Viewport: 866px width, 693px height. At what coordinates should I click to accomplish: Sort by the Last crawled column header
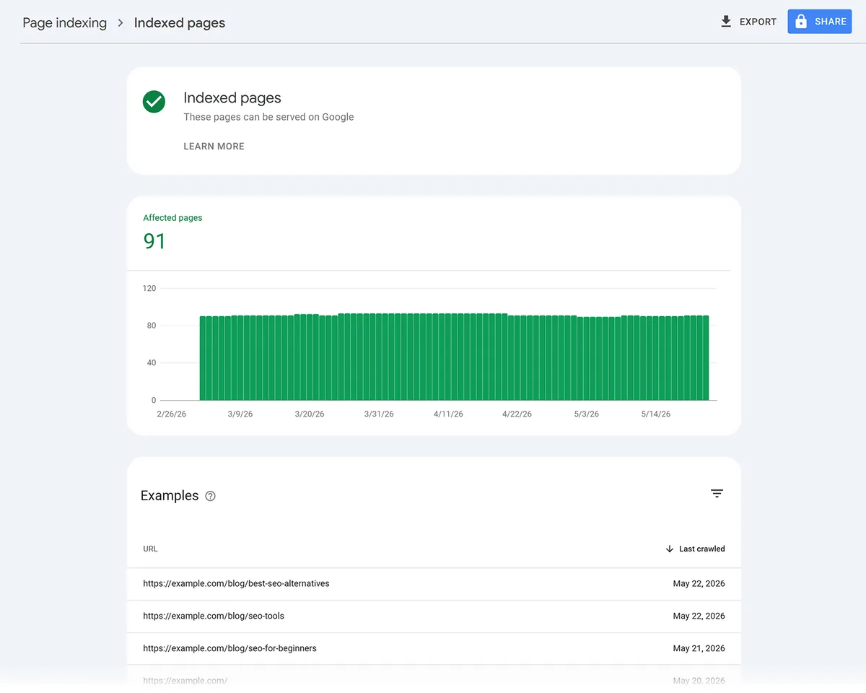701,549
